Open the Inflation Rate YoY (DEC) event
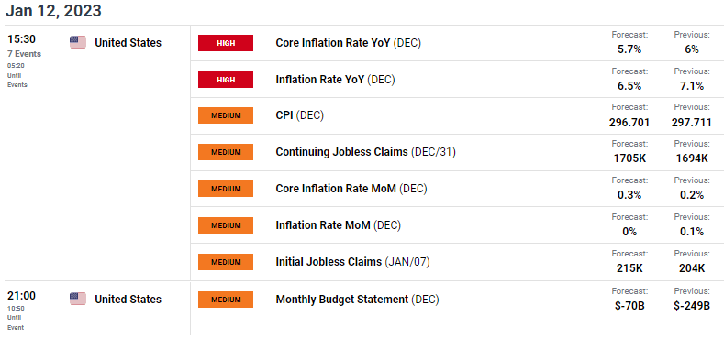The image size is (724, 338). click(x=335, y=80)
